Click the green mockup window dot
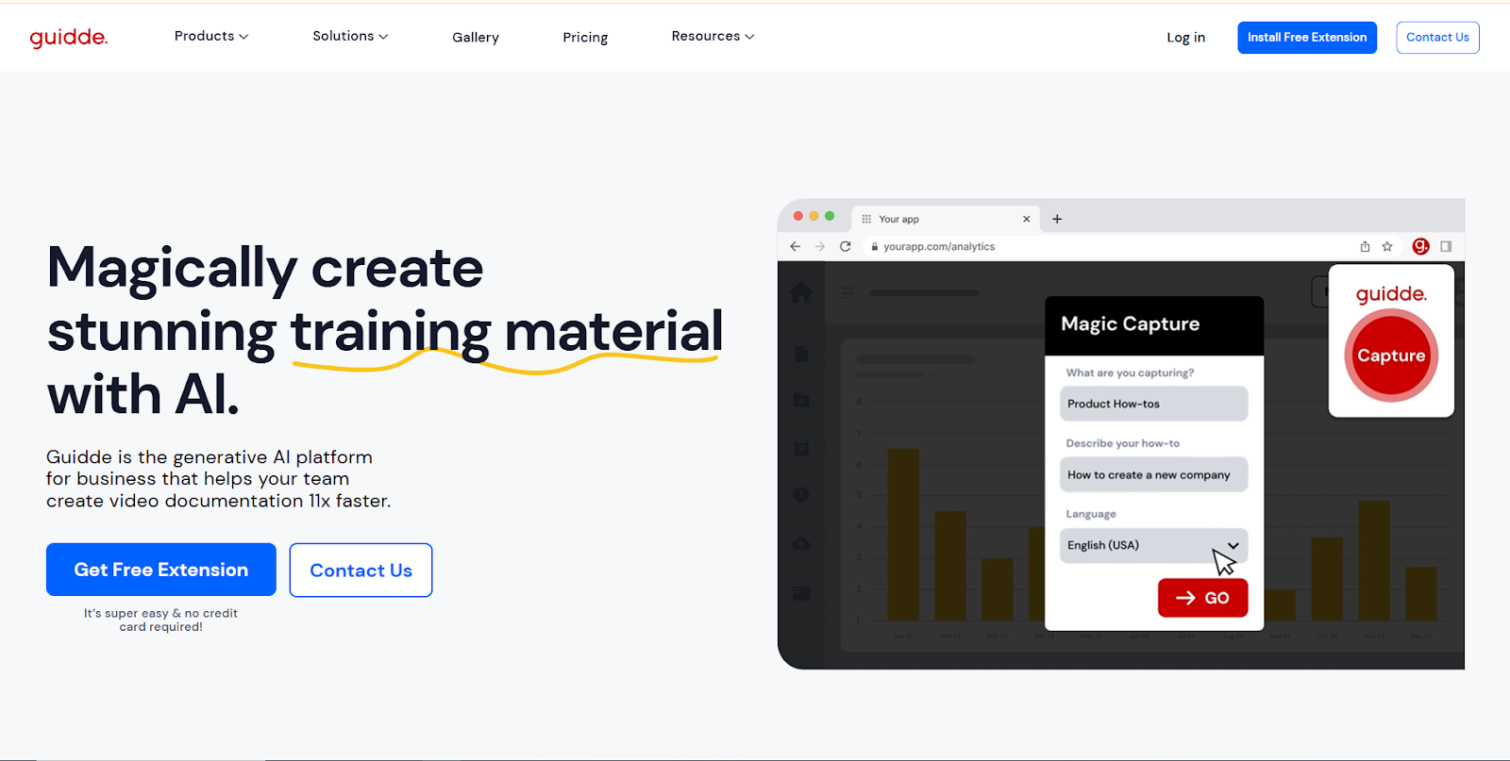Screen dimensions: 1510x761 click(830, 216)
